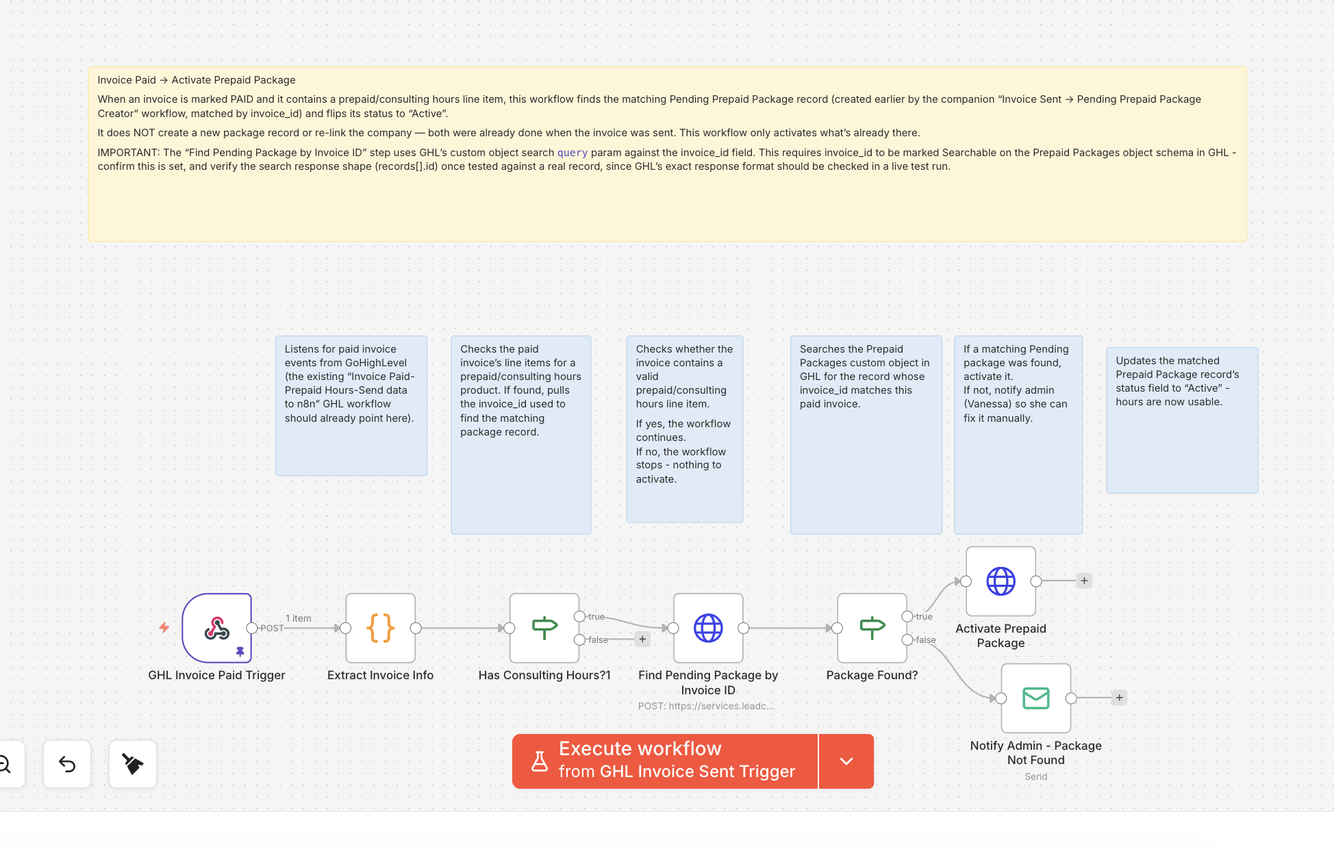Click the true output of Has Consulting Hours?1
The width and height of the screenshot is (1334, 849).
[x=579, y=616]
